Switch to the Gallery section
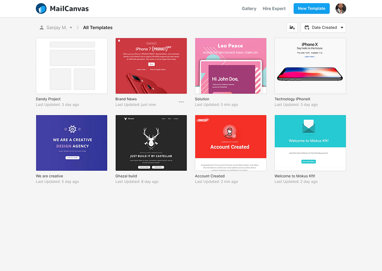The height and width of the screenshot is (271, 382). (x=249, y=8)
